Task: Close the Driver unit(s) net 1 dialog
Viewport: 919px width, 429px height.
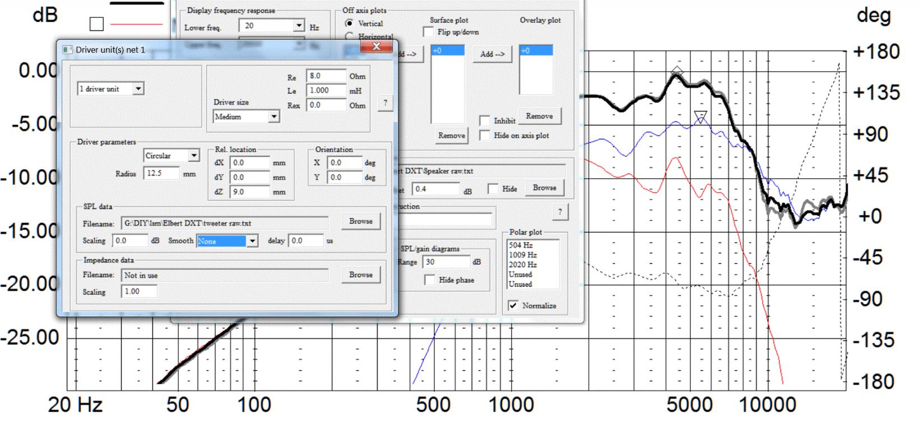Action: [x=377, y=47]
